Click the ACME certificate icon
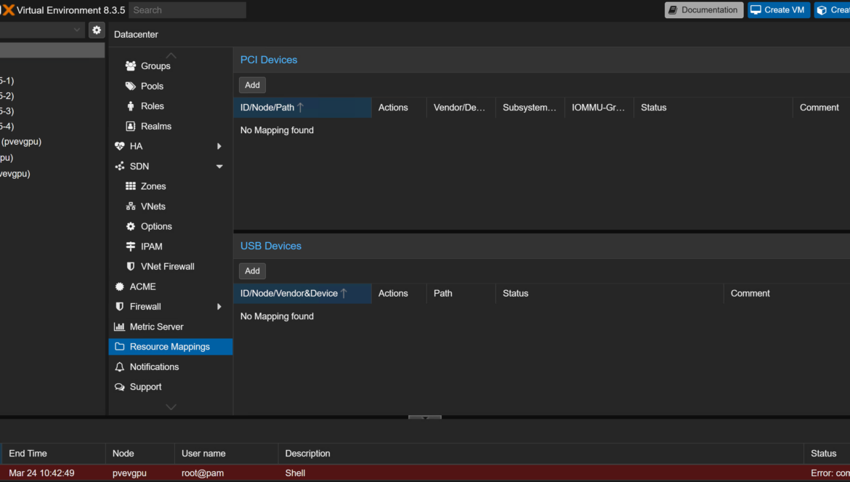This screenshot has height=482, width=850. (120, 287)
